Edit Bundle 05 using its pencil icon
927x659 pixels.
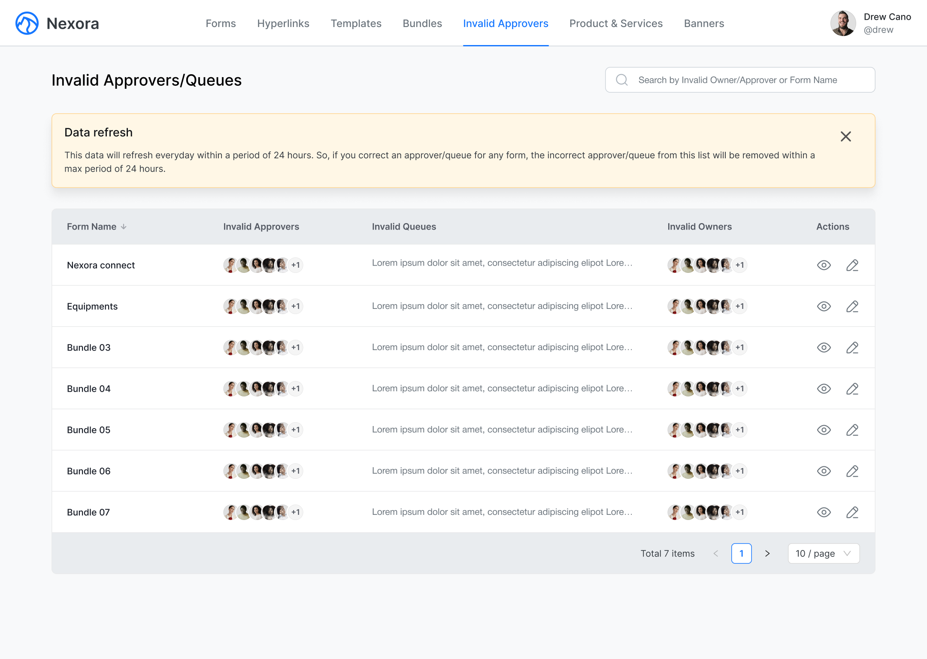[852, 429]
